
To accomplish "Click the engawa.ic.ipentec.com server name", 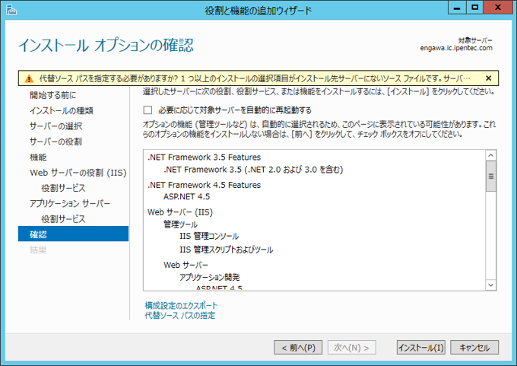I will 456,48.
